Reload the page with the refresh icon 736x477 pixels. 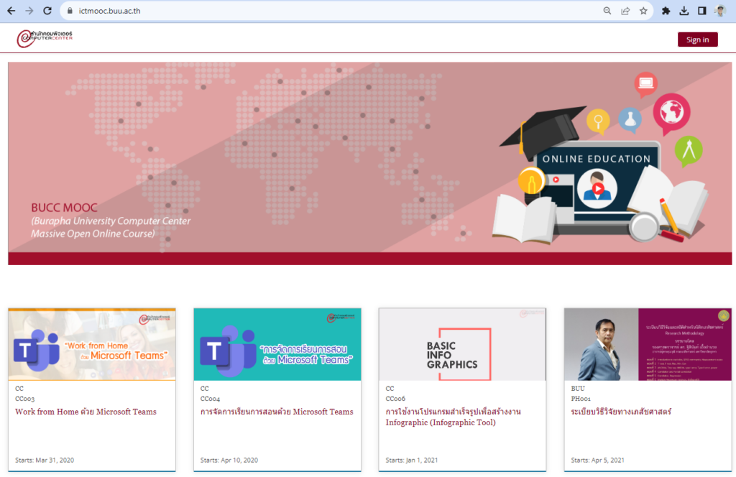[x=47, y=11]
